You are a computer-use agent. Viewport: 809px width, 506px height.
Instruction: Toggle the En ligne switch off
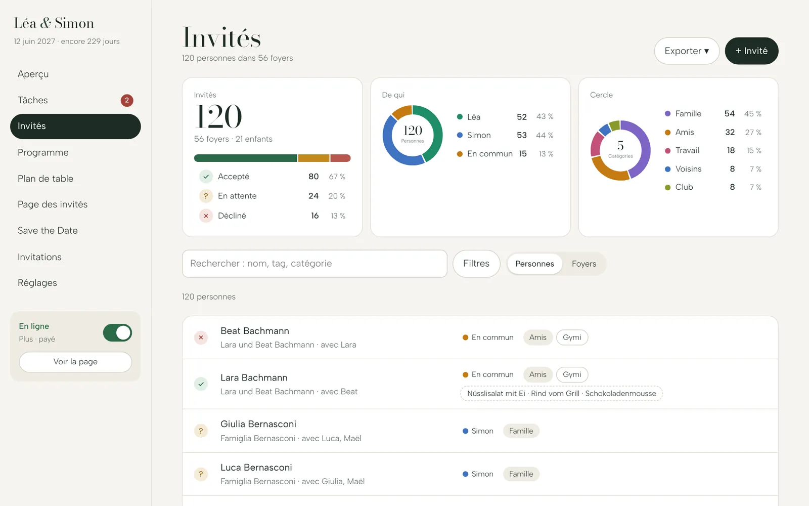click(117, 333)
